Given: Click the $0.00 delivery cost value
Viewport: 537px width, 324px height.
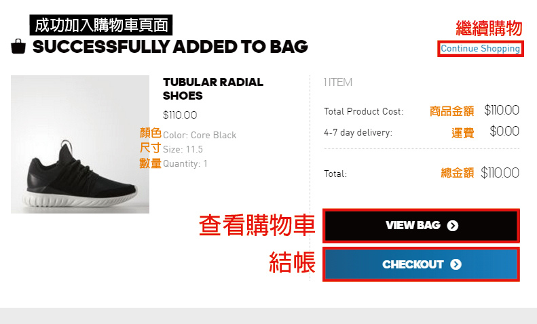Looking at the screenshot, I should (x=504, y=131).
